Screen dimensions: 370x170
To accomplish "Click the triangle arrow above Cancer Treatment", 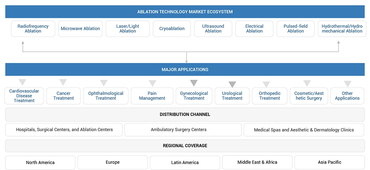I will click(63, 82).
